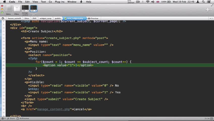Open the Window menu
Viewport: 214px width, 121px height.
coord(72,2)
